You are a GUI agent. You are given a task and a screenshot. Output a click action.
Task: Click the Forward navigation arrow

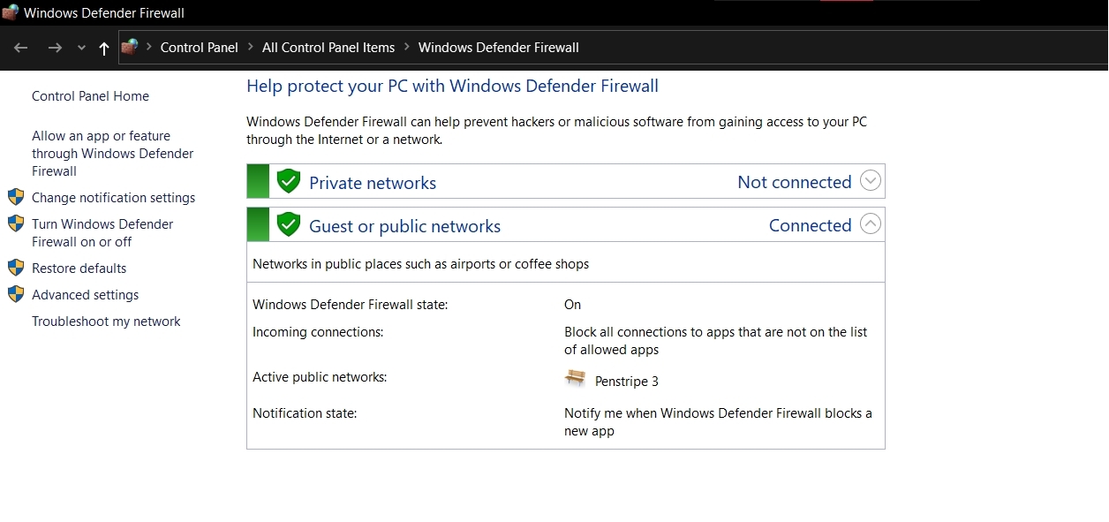(x=55, y=48)
